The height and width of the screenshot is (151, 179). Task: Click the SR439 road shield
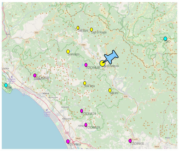click(78, 138)
